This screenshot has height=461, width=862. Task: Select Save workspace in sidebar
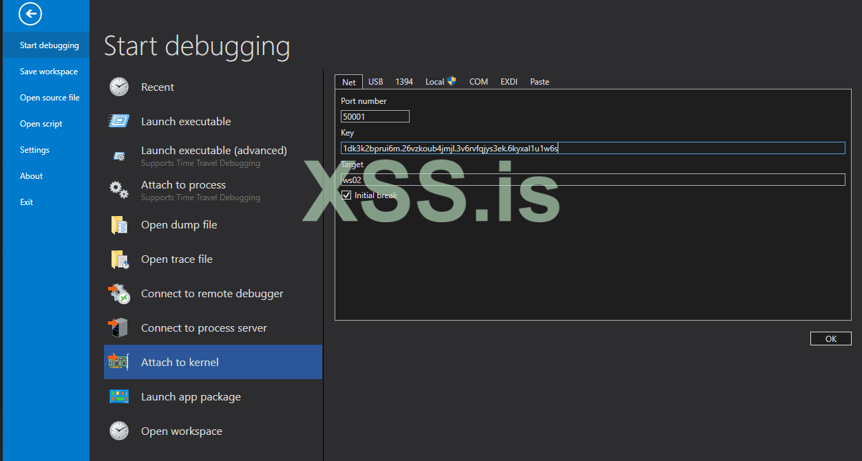tap(46, 72)
